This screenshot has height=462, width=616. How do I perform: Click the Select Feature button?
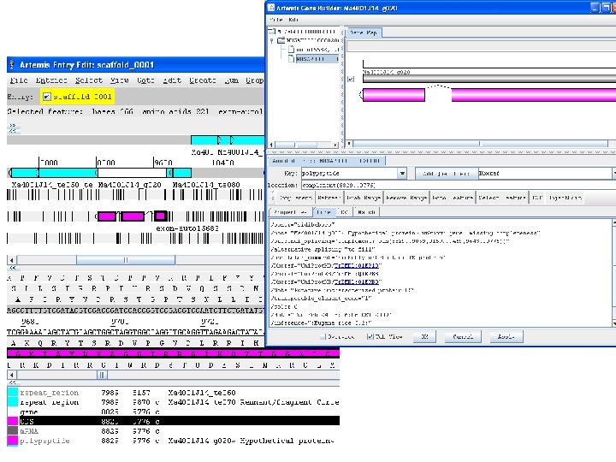(x=501, y=198)
